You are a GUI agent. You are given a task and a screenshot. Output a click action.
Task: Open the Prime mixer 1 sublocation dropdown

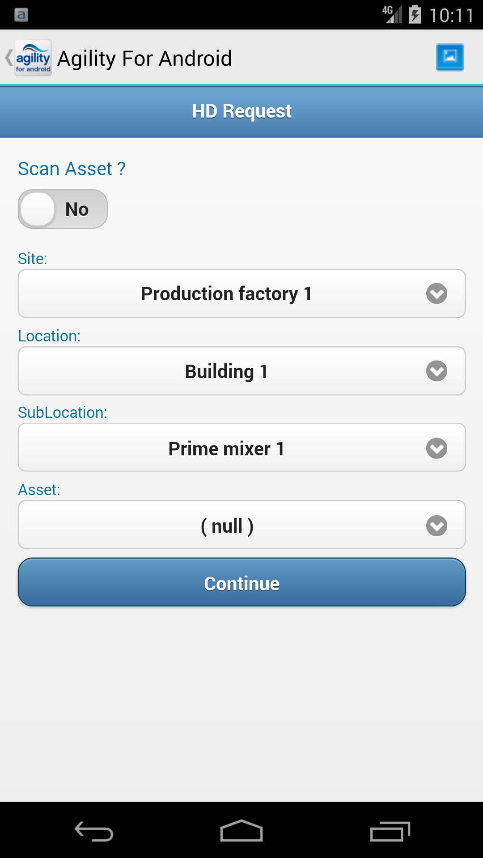click(x=241, y=448)
